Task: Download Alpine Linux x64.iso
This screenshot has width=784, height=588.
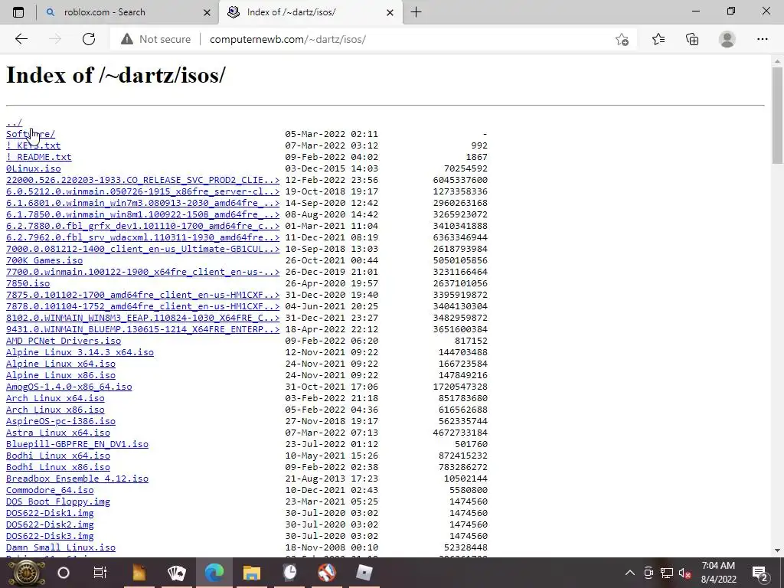Action: [x=60, y=364]
